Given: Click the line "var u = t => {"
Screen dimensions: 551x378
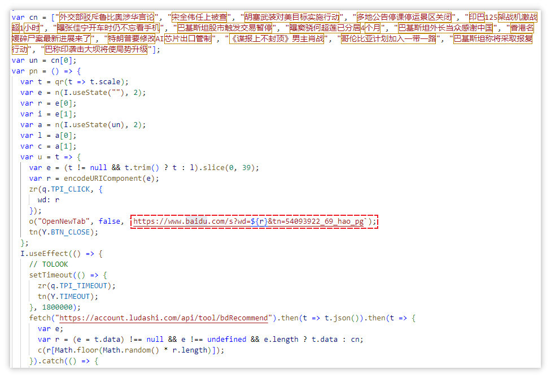Looking at the screenshot, I should [x=51, y=157].
